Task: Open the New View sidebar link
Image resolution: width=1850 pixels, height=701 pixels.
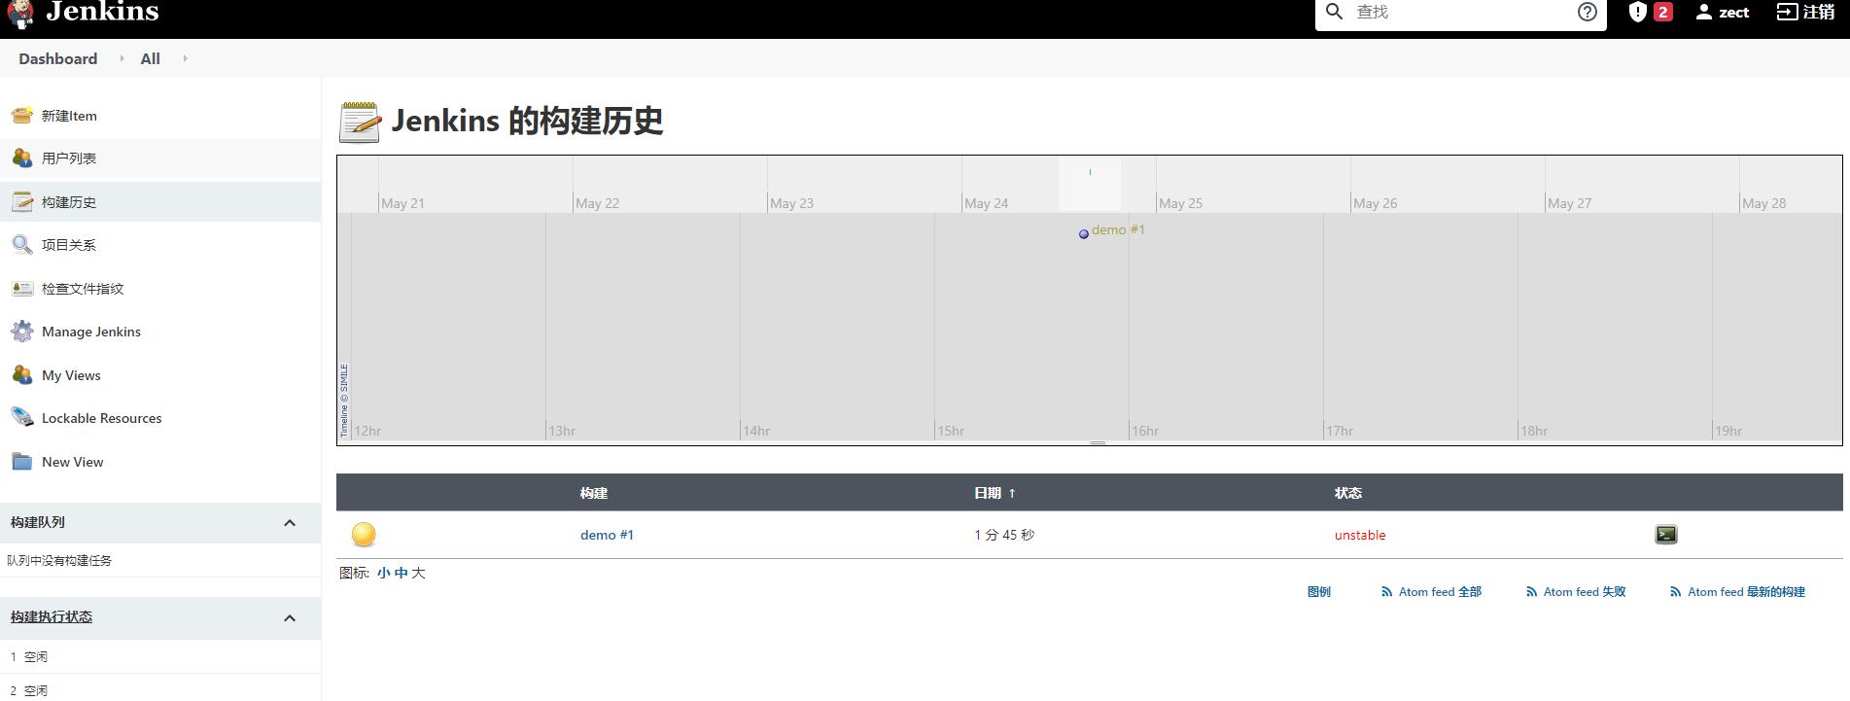Action: click(73, 462)
